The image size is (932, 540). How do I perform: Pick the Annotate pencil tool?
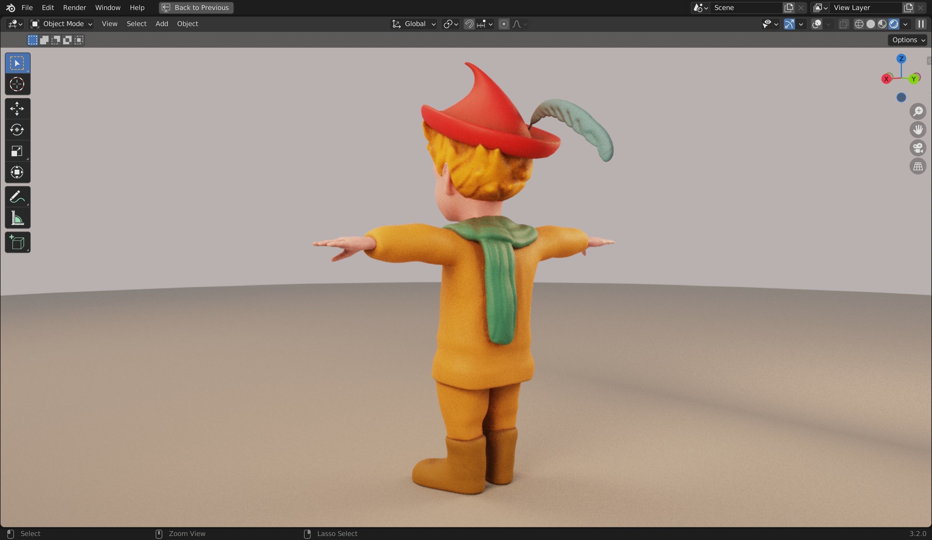point(17,196)
